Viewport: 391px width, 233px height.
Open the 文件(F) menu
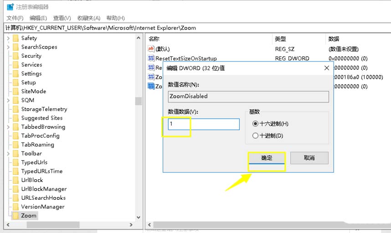pyautogui.click(x=15, y=18)
